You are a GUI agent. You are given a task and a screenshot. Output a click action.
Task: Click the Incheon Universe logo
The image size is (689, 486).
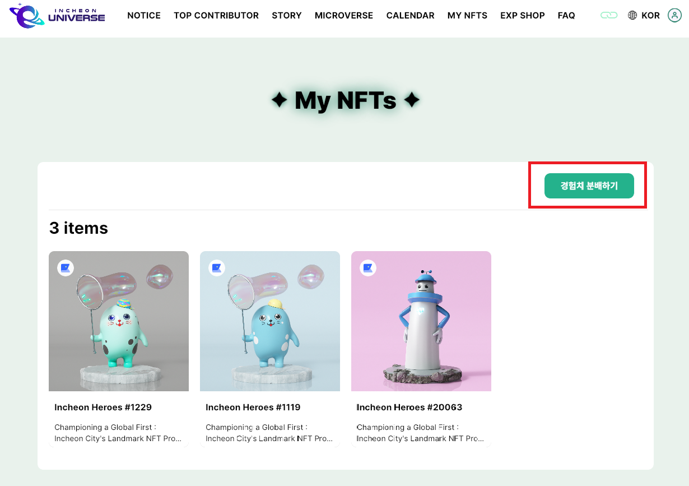57,16
